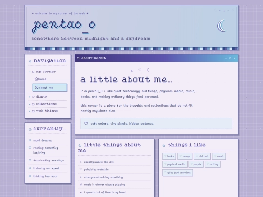Select the quiet dark mornings tag
The height and width of the screenshot is (197, 263).
point(178,173)
